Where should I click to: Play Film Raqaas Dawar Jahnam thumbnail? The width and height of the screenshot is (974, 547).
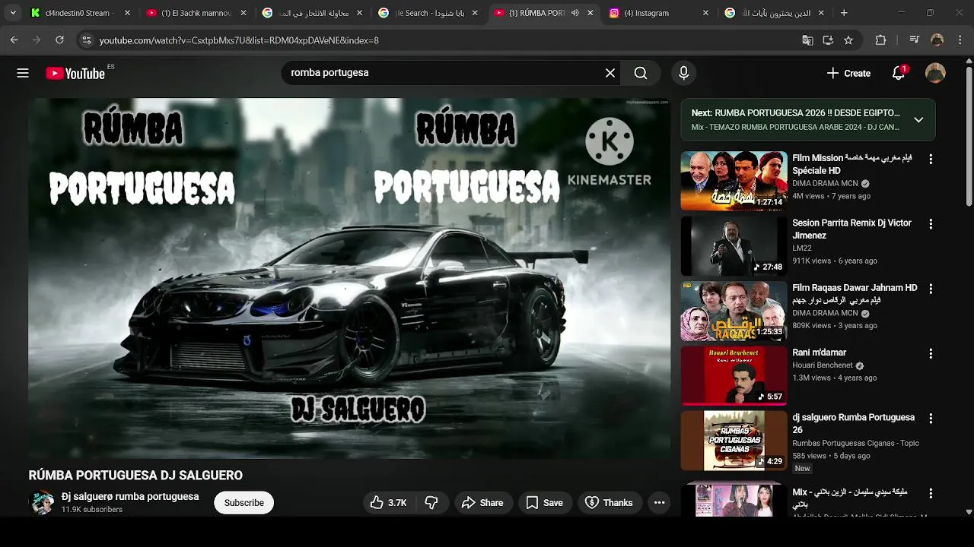click(734, 311)
